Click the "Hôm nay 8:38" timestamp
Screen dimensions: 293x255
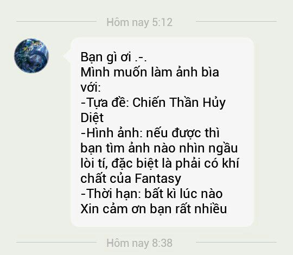click(x=139, y=243)
